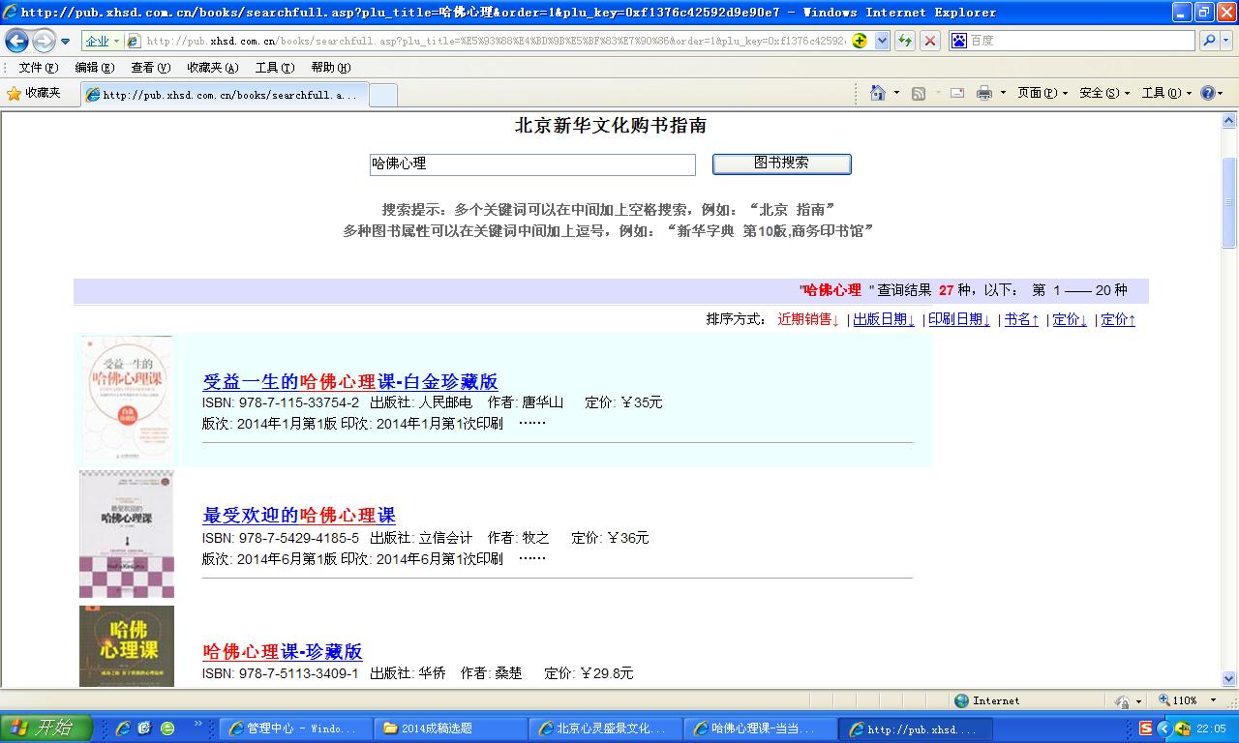Click the Internet security zone status indicator
1239x743 pixels.
987,700
